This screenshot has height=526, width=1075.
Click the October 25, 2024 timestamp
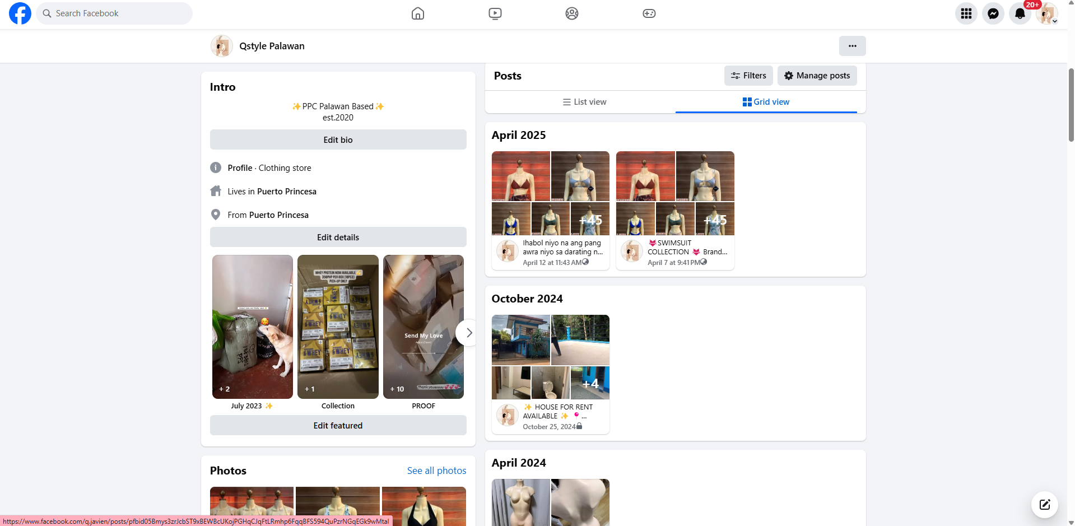coord(549,427)
